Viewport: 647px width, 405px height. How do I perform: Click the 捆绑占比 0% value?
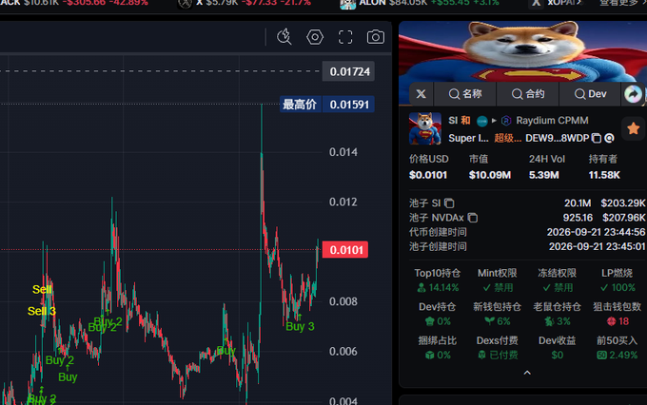[x=438, y=356]
